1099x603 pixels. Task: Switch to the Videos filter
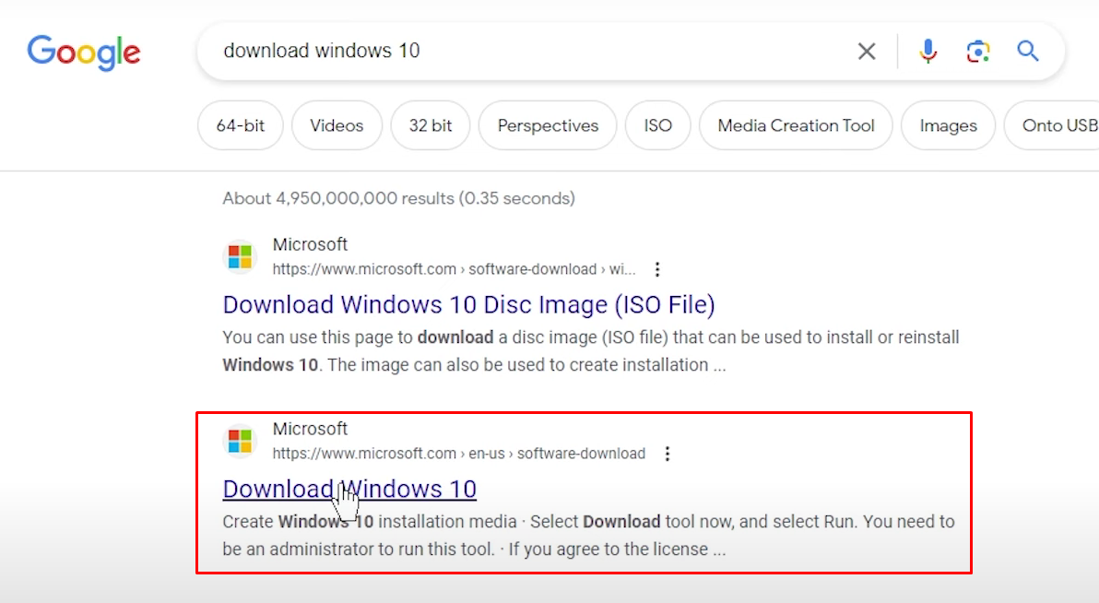337,125
